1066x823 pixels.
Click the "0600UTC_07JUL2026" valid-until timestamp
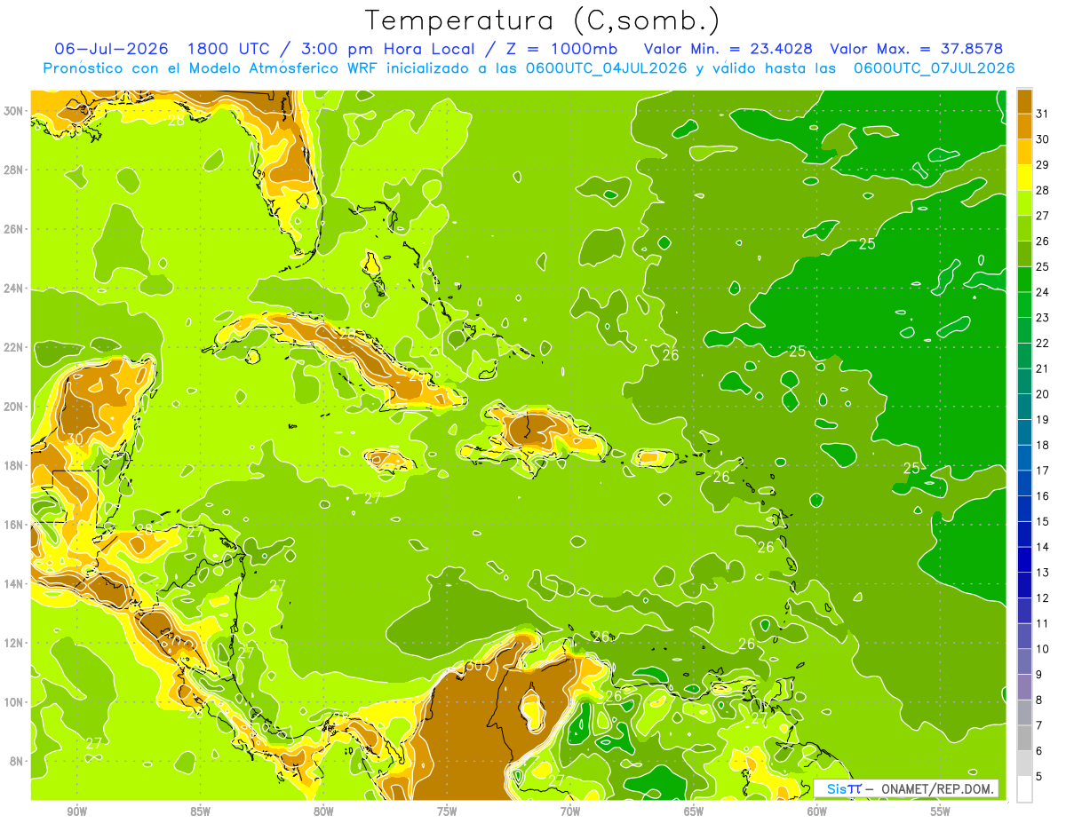click(x=934, y=68)
